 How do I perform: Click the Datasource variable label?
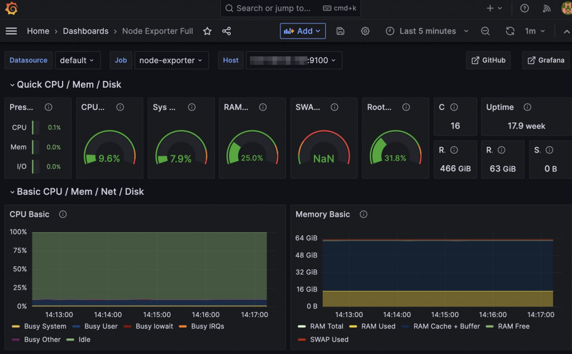(28, 60)
